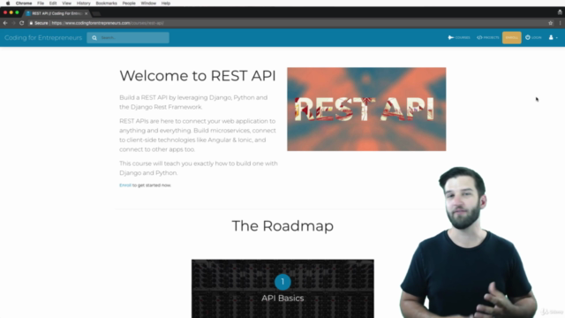Viewport: 565px width, 318px height.
Task: Open a new tab beside the REST API tab
Action: [96, 14]
